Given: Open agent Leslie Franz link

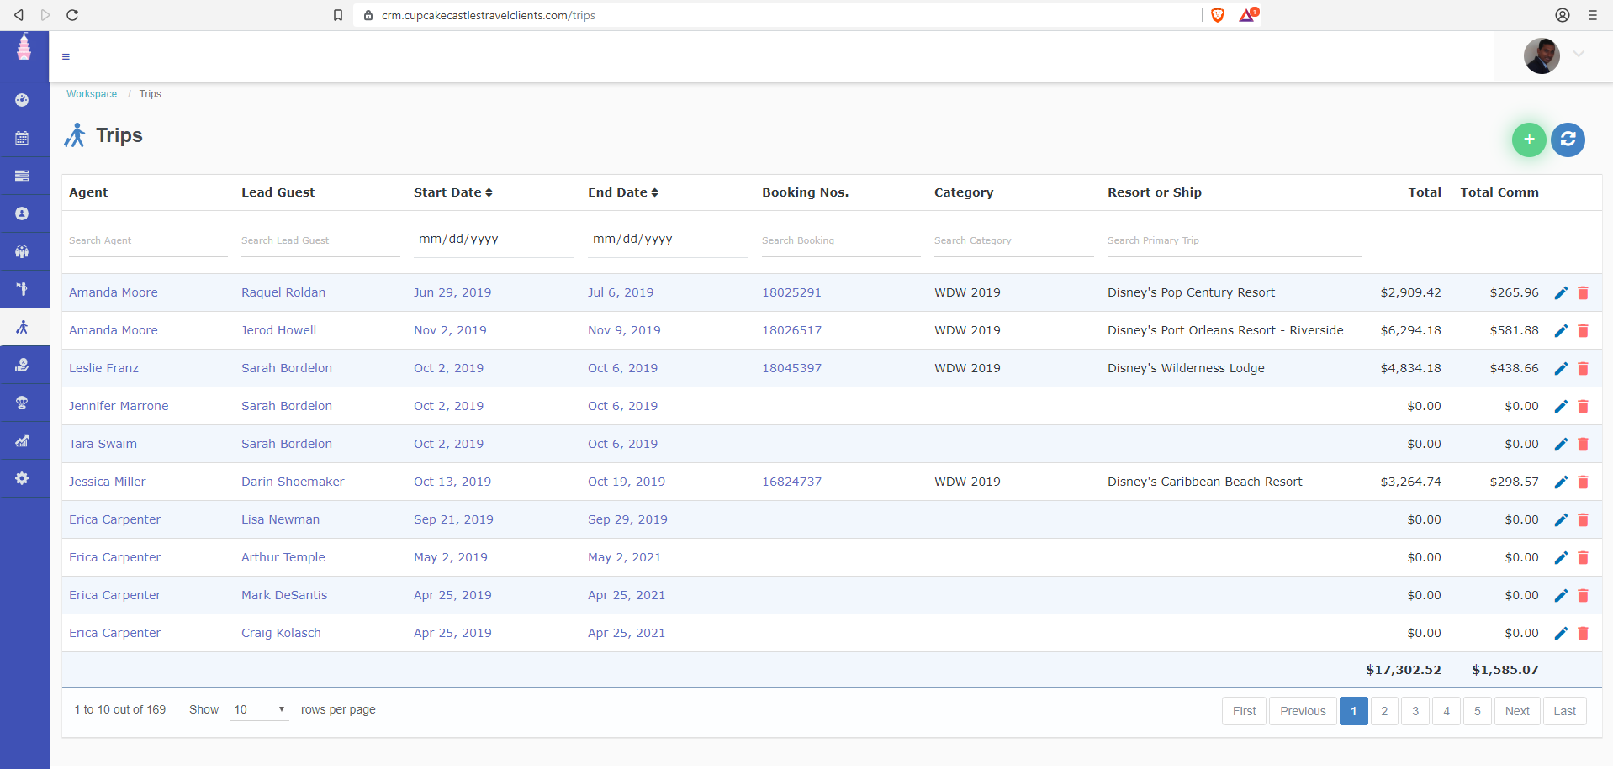Looking at the screenshot, I should (x=103, y=368).
